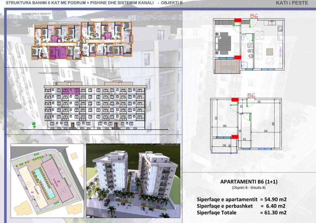316x223 pixels.
Task: Click the toilet fixture icon in the bathroom
Action: click(x=250, y=55)
